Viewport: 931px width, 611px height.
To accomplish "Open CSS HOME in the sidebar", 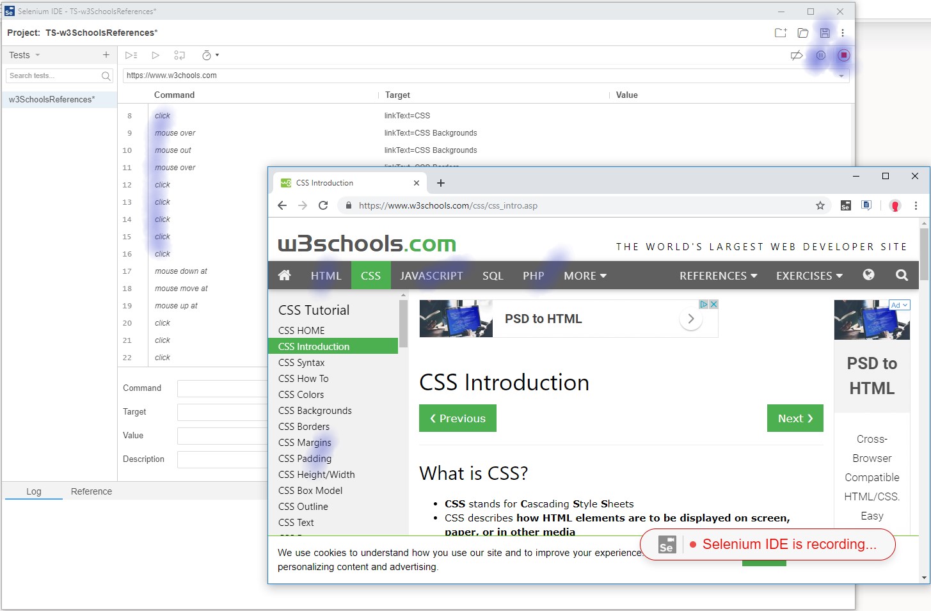I will pos(301,331).
